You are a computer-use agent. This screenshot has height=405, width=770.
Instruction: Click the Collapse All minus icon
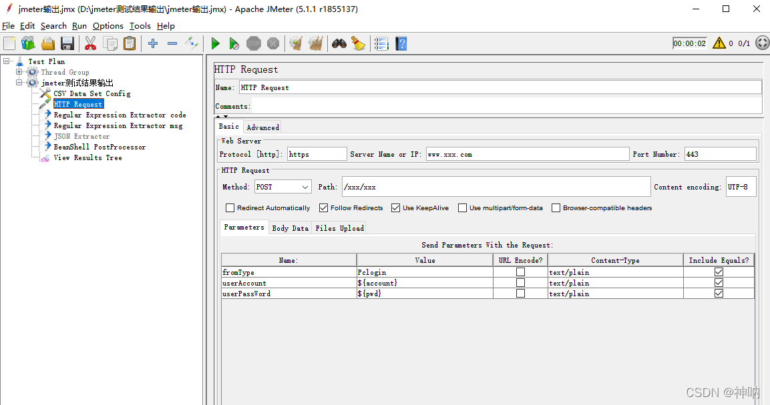pyautogui.click(x=172, y=43)
